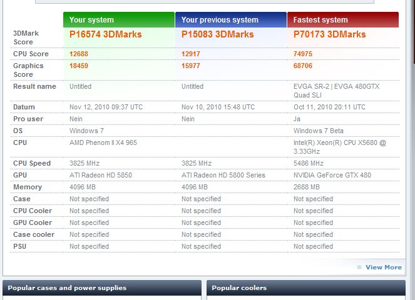Click the P16574 3DMarks score
The image size is (415, 300).
coord(106,34)
